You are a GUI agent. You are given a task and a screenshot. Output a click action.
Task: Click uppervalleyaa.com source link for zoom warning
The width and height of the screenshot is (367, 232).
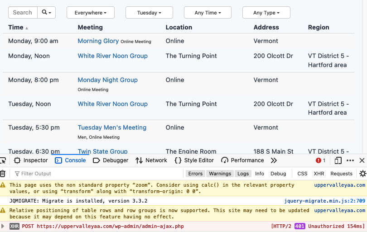click(x=340, y=185)
